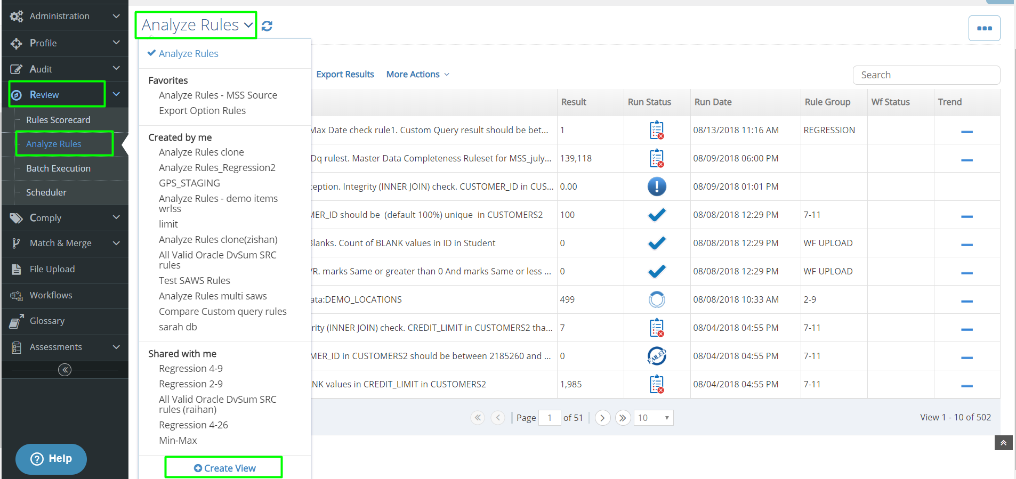Click the FAILED stamp status icon
This screenshot has height=479, width=1016.
(x=657, y=356)
